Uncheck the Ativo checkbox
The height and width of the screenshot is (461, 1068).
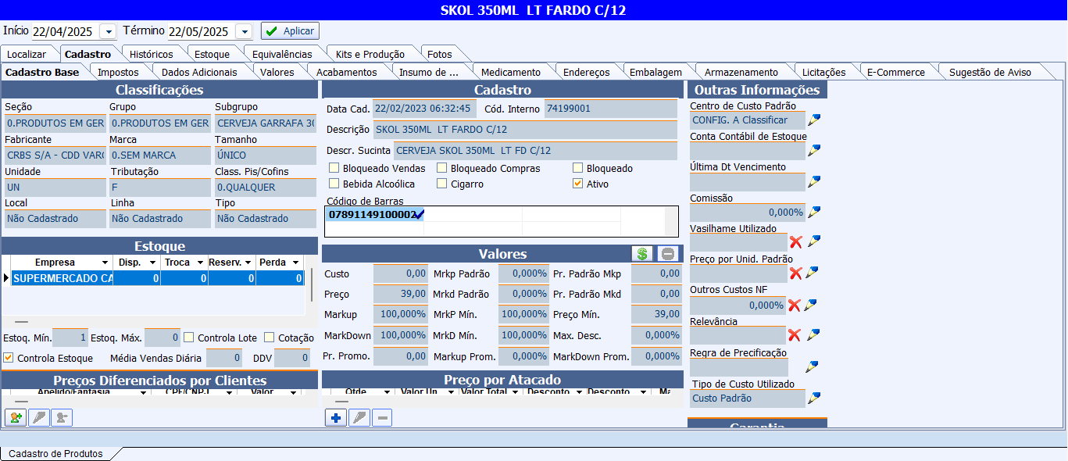[578, 184]
